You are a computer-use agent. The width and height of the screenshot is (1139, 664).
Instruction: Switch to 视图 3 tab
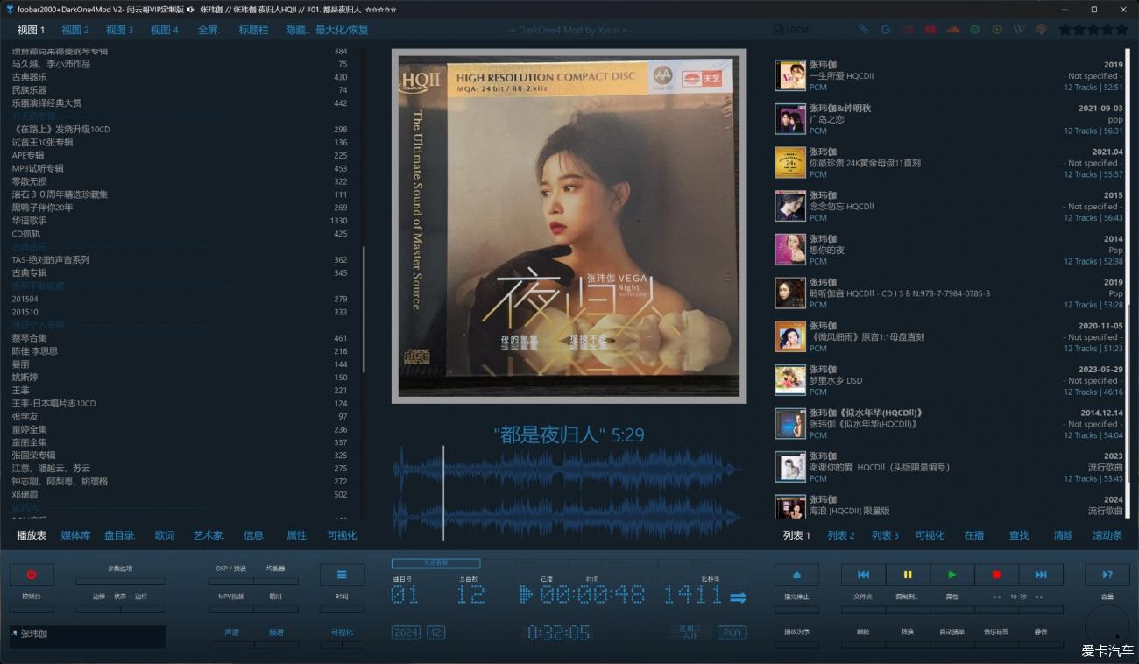[x=120, y=30]
